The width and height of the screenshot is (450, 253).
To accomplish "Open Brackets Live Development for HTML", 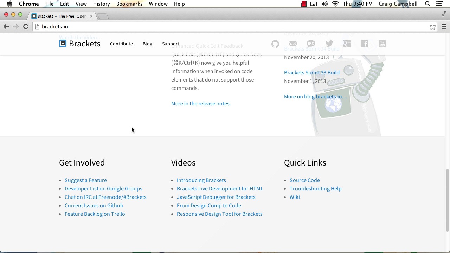I will coord(220,189).
